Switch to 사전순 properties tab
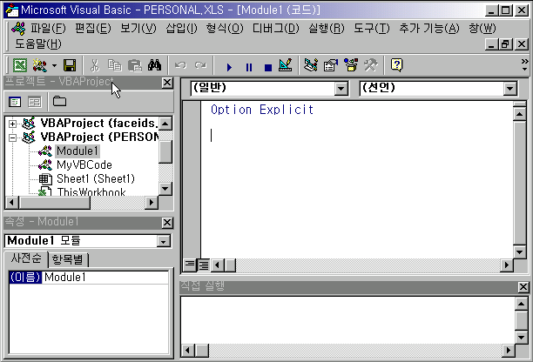The height and width of the screenshot is (362, 533). point(26,258)
